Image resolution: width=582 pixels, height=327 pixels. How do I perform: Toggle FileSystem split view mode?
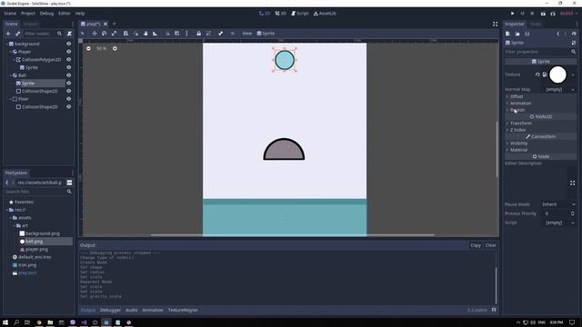(69, 183)
